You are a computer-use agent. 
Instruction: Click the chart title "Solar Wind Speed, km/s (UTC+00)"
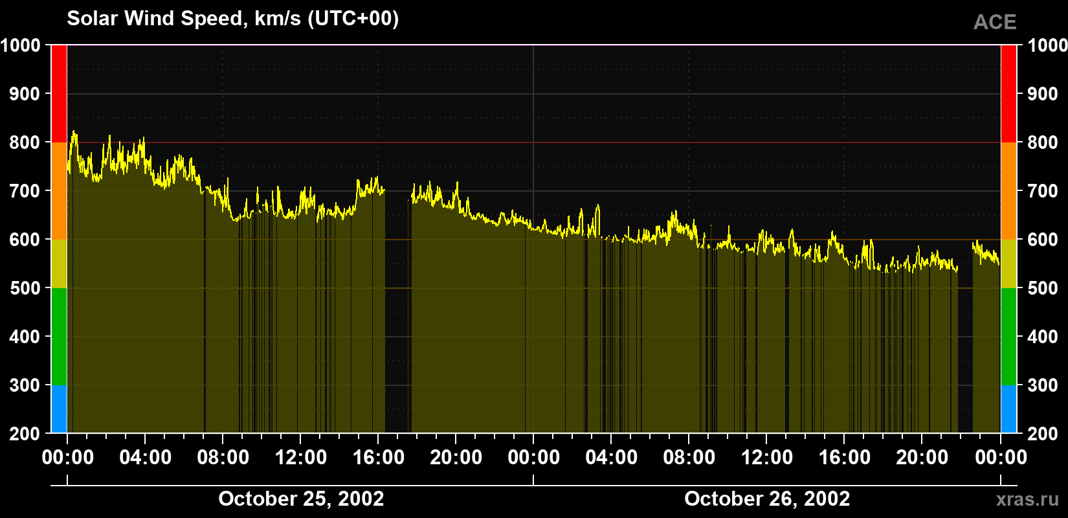point(233,19)
